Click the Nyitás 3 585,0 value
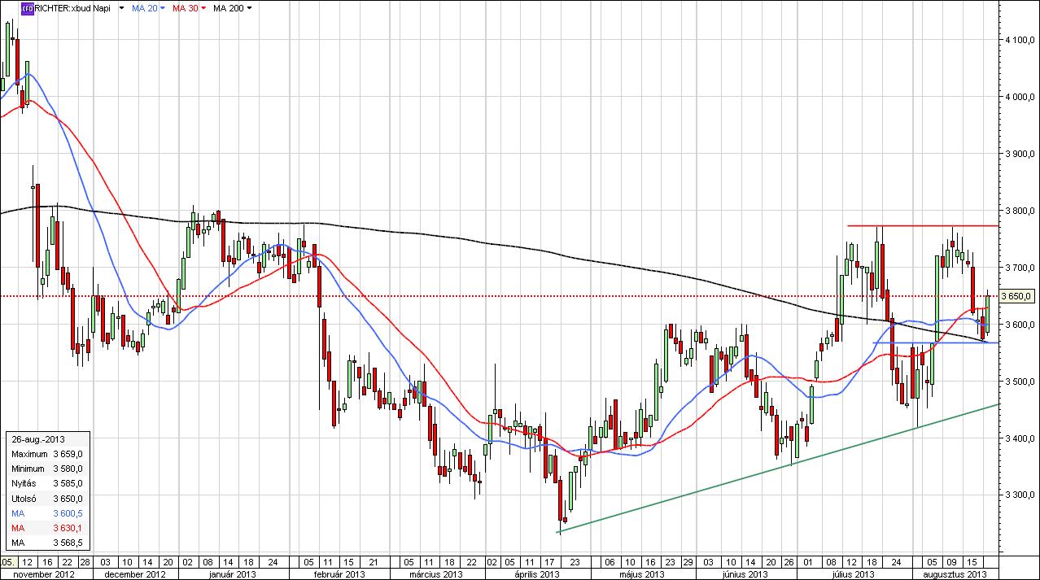The width and height of the screenshot is (1040, 580). [x=68, y=483]
